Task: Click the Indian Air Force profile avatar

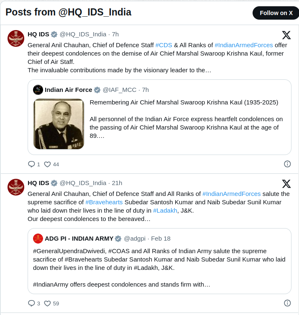Action: point(38,90)
